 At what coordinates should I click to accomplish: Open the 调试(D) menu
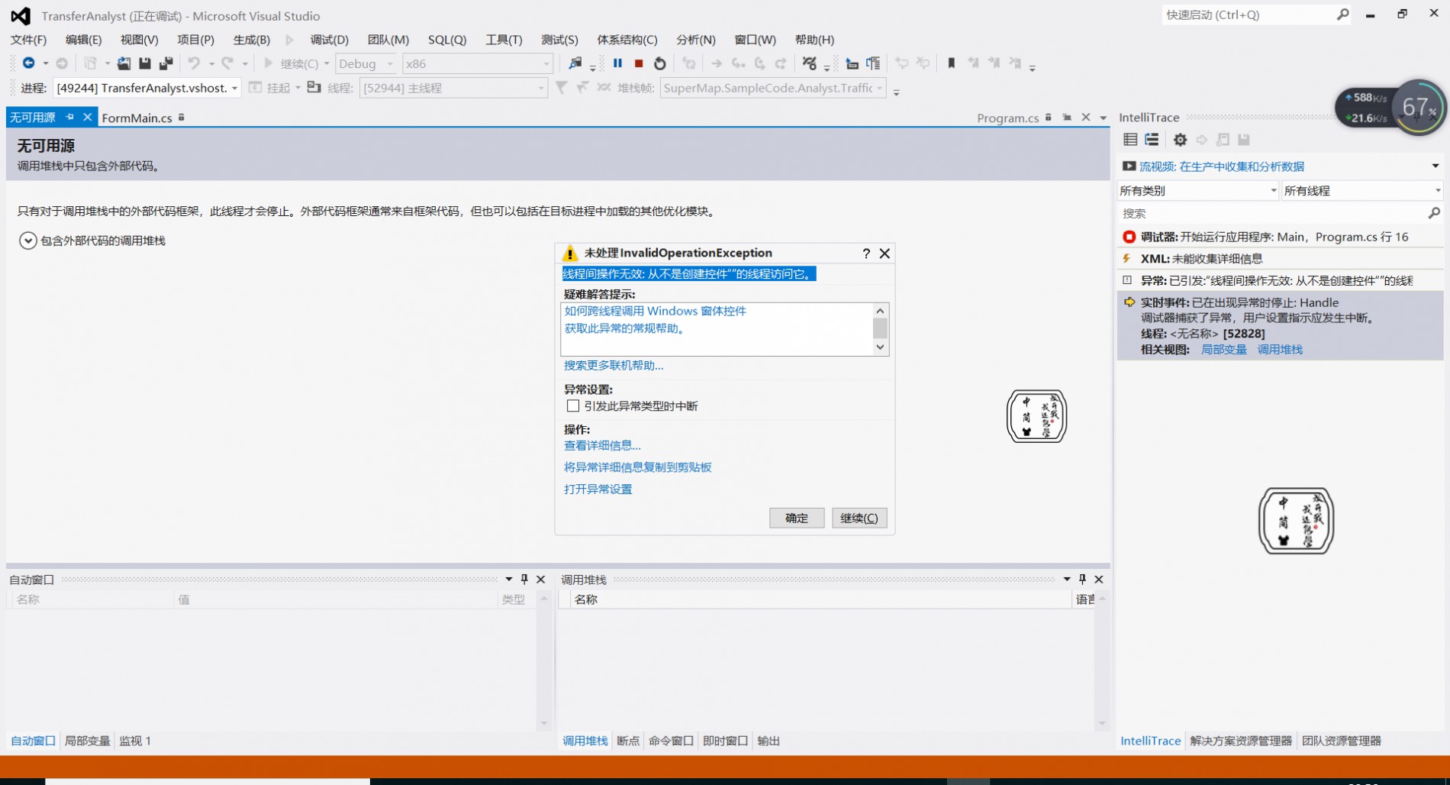[x=329, y=40]
